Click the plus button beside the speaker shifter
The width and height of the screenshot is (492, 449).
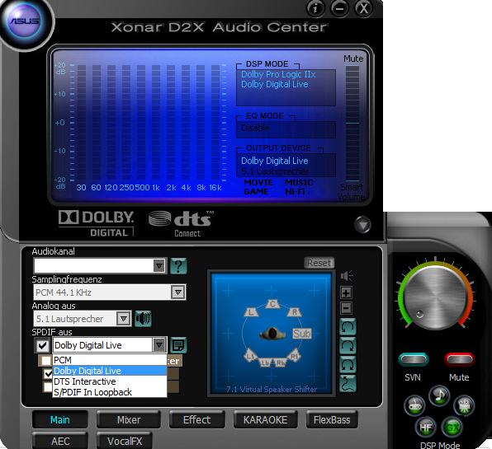click(x=346, y=292)
